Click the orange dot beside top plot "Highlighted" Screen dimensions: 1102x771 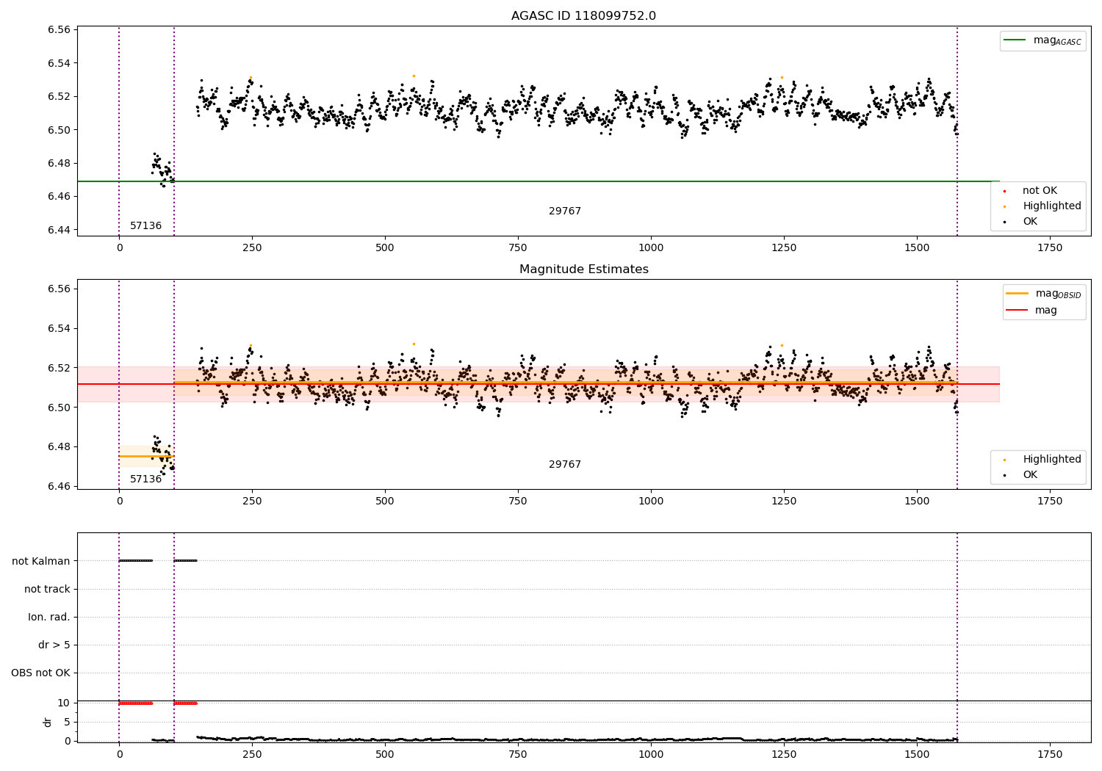(x=1004, y=206)
